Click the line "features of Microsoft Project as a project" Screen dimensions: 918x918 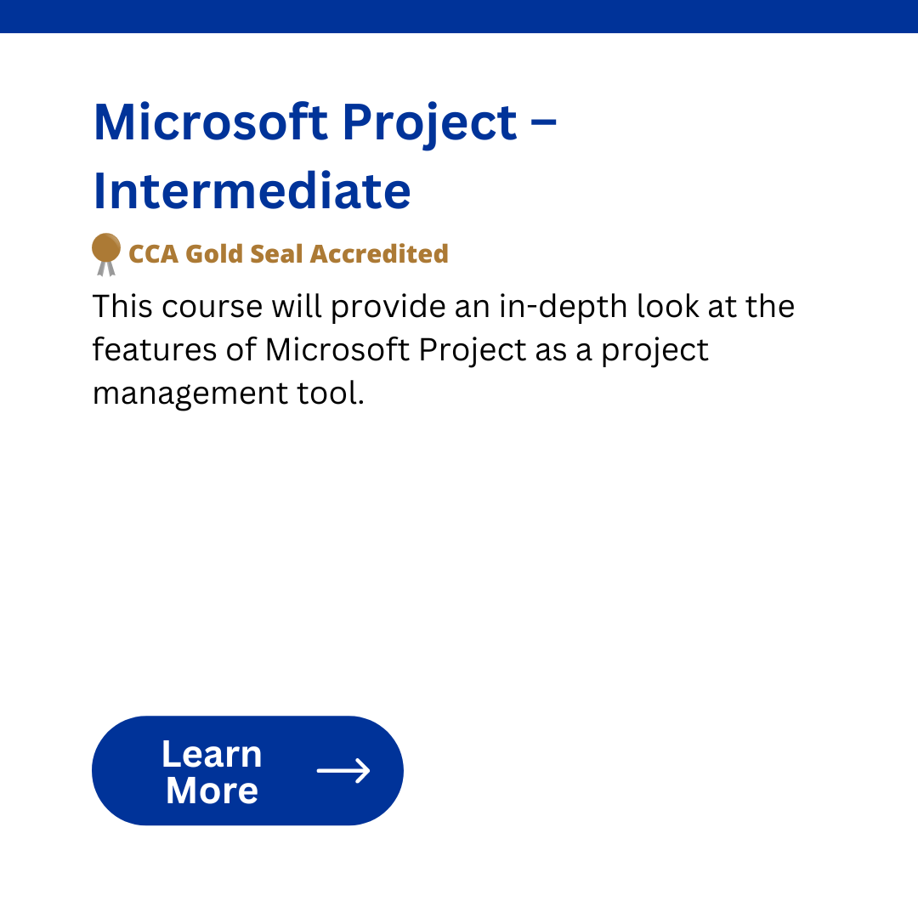click(400, 350)
